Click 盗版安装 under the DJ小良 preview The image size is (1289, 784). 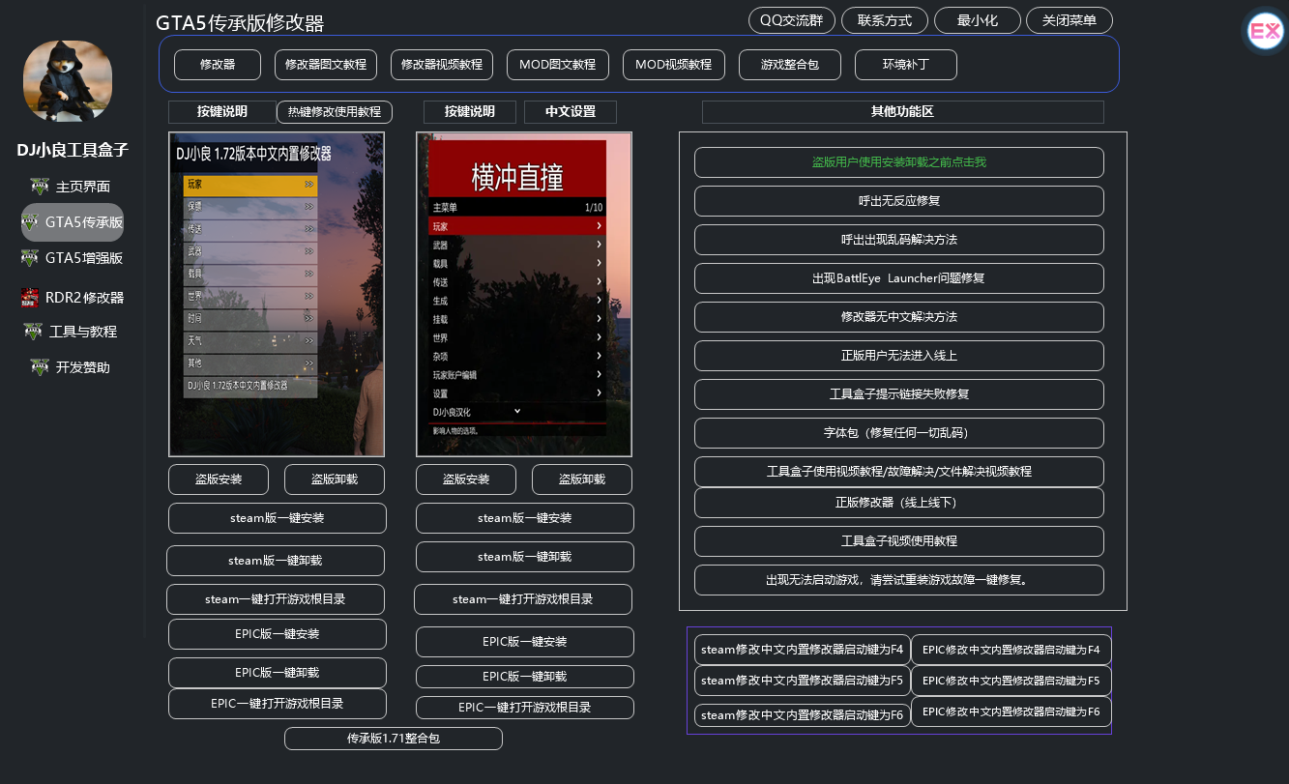(x=219, y=479)
